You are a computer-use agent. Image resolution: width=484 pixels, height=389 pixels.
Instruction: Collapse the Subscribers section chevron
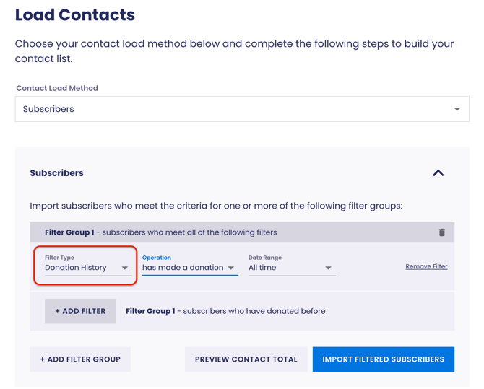(438, 173)
